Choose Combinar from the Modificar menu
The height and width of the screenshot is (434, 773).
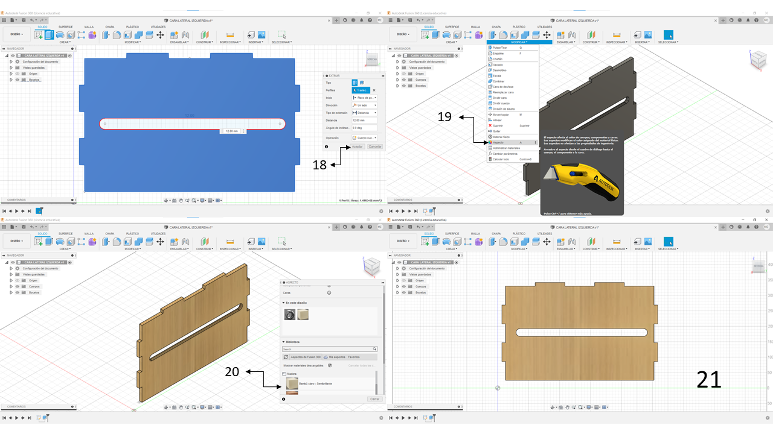coord(512,81)
